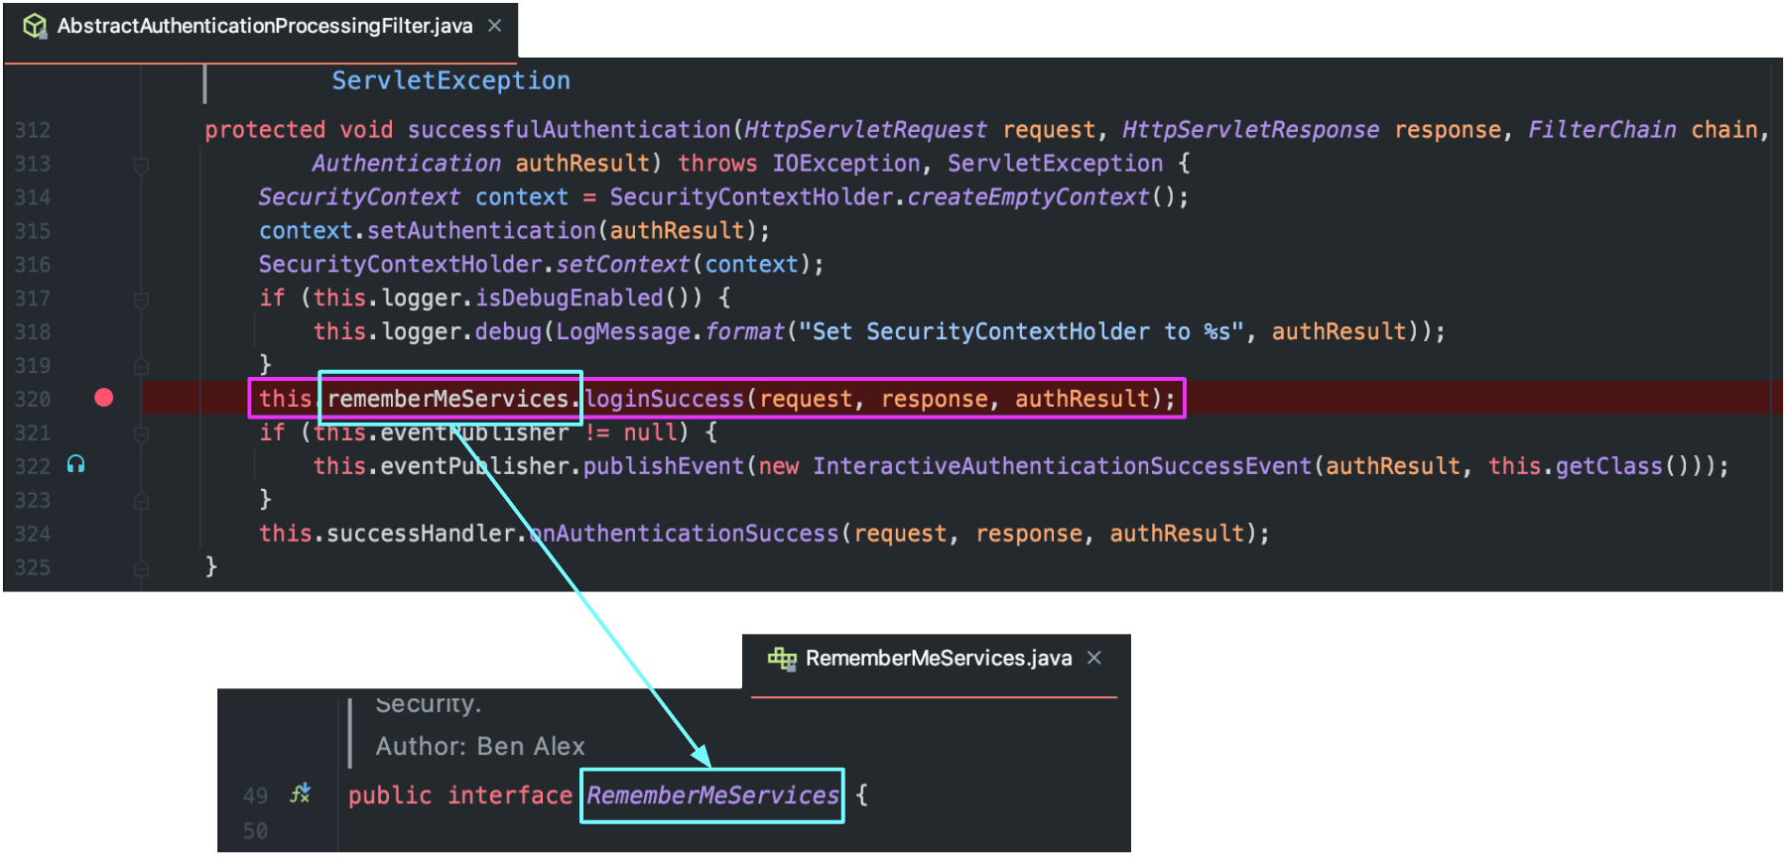Click rememberMeServices field on line 320
Image resolution: width=1788 pixels, height=857 pixels.
click(447, 399)
